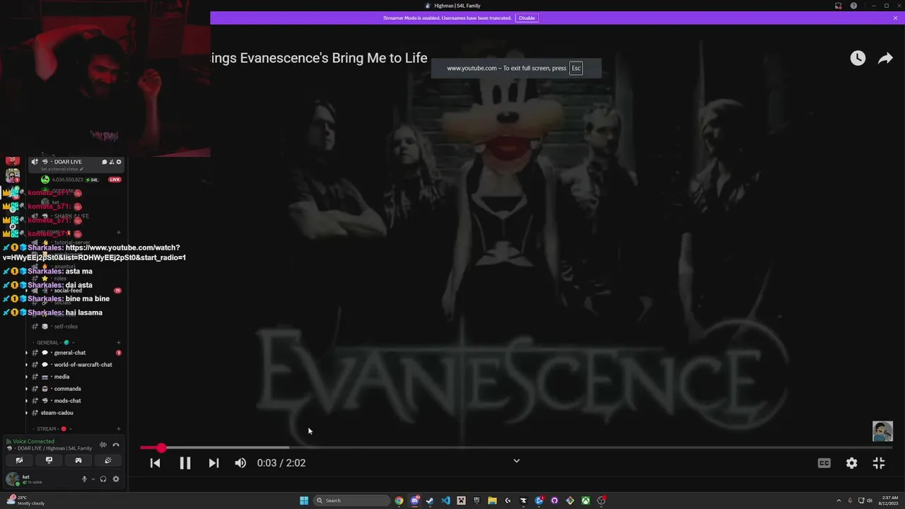905x509 pixels.
Task: Click the Discord help question mark icon
Action: (853, 6)
